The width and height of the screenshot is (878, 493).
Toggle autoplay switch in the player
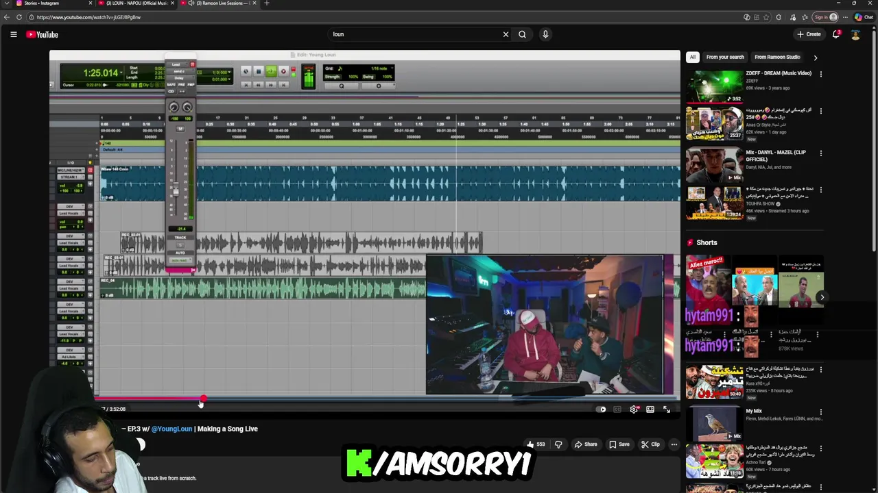[x=602, y=409]
